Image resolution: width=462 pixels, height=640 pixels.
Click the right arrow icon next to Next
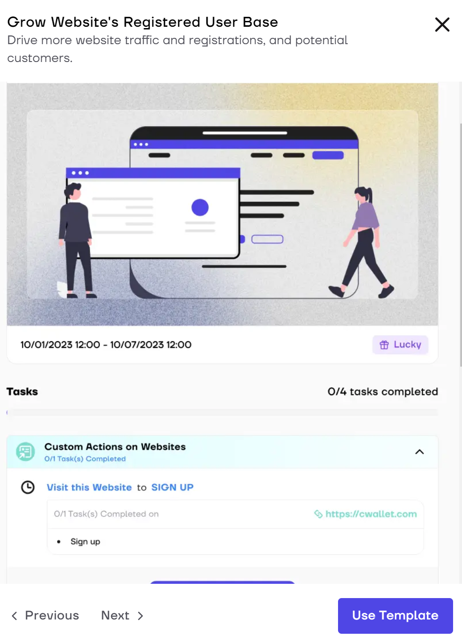pos(140,615)
